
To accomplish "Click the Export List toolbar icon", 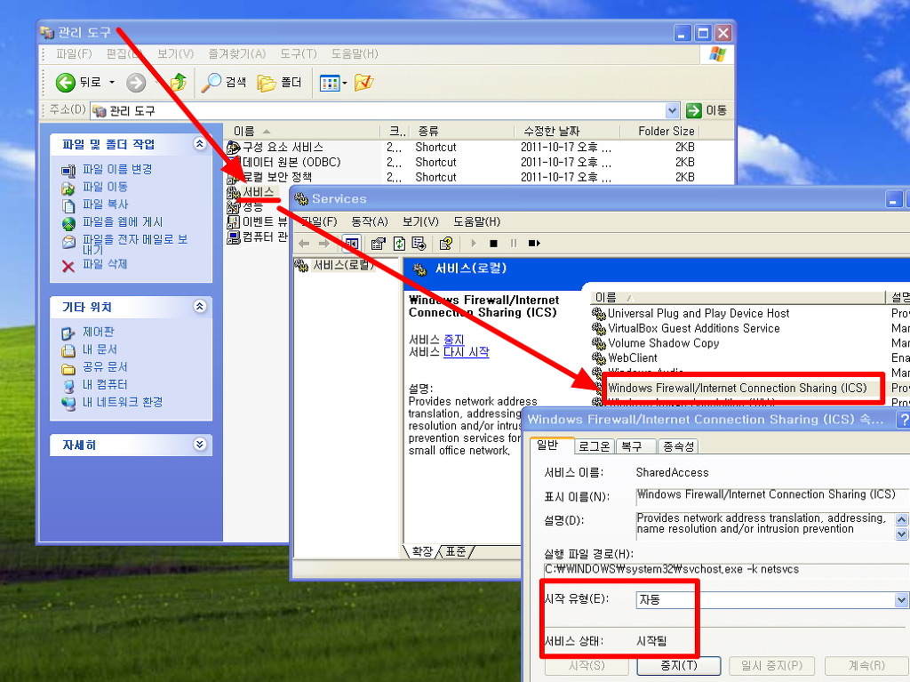I will tap(418, 243).
